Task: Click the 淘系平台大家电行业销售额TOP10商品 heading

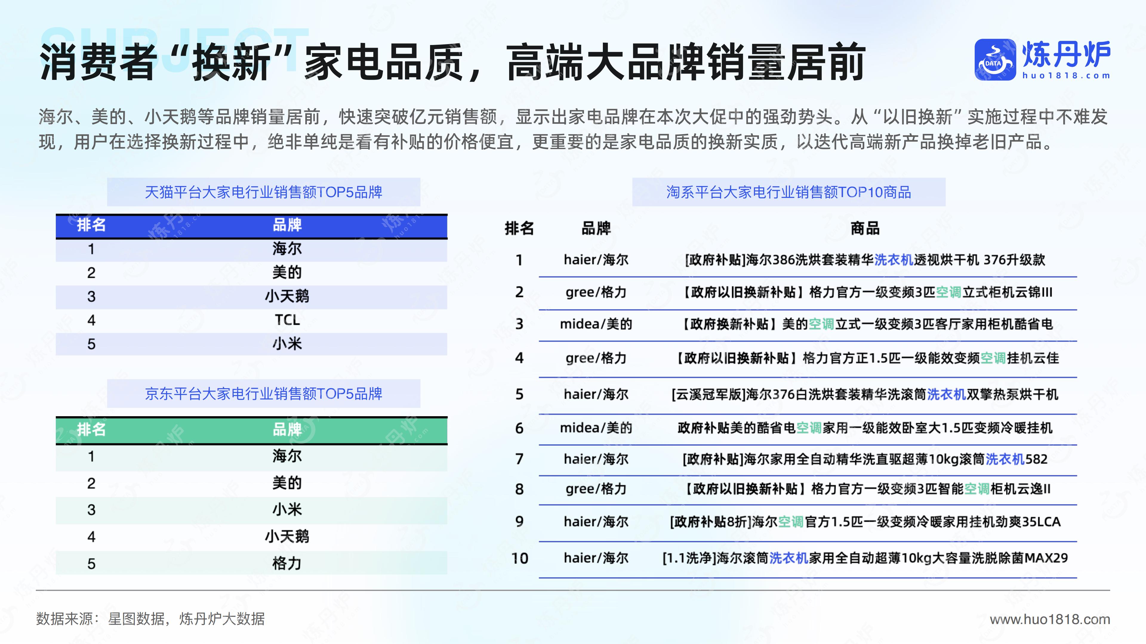Action: pos(789,192)
